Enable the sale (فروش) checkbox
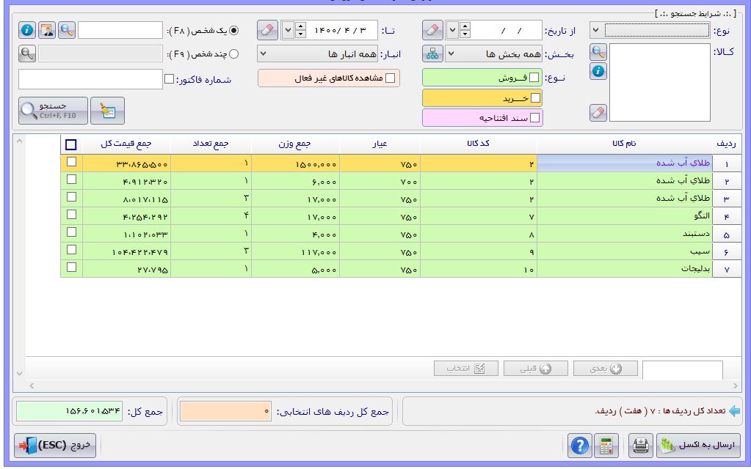Image resolution: width=751 pixels, height=469 pixels. (x=534, y=77)
